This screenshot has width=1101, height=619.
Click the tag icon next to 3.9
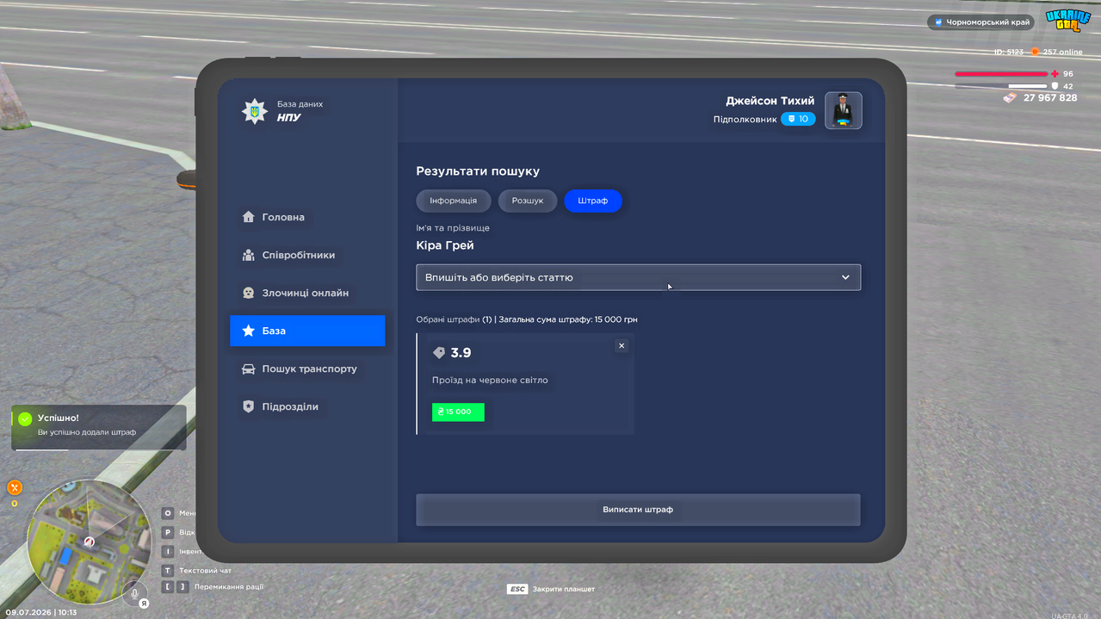pos(439,353)
